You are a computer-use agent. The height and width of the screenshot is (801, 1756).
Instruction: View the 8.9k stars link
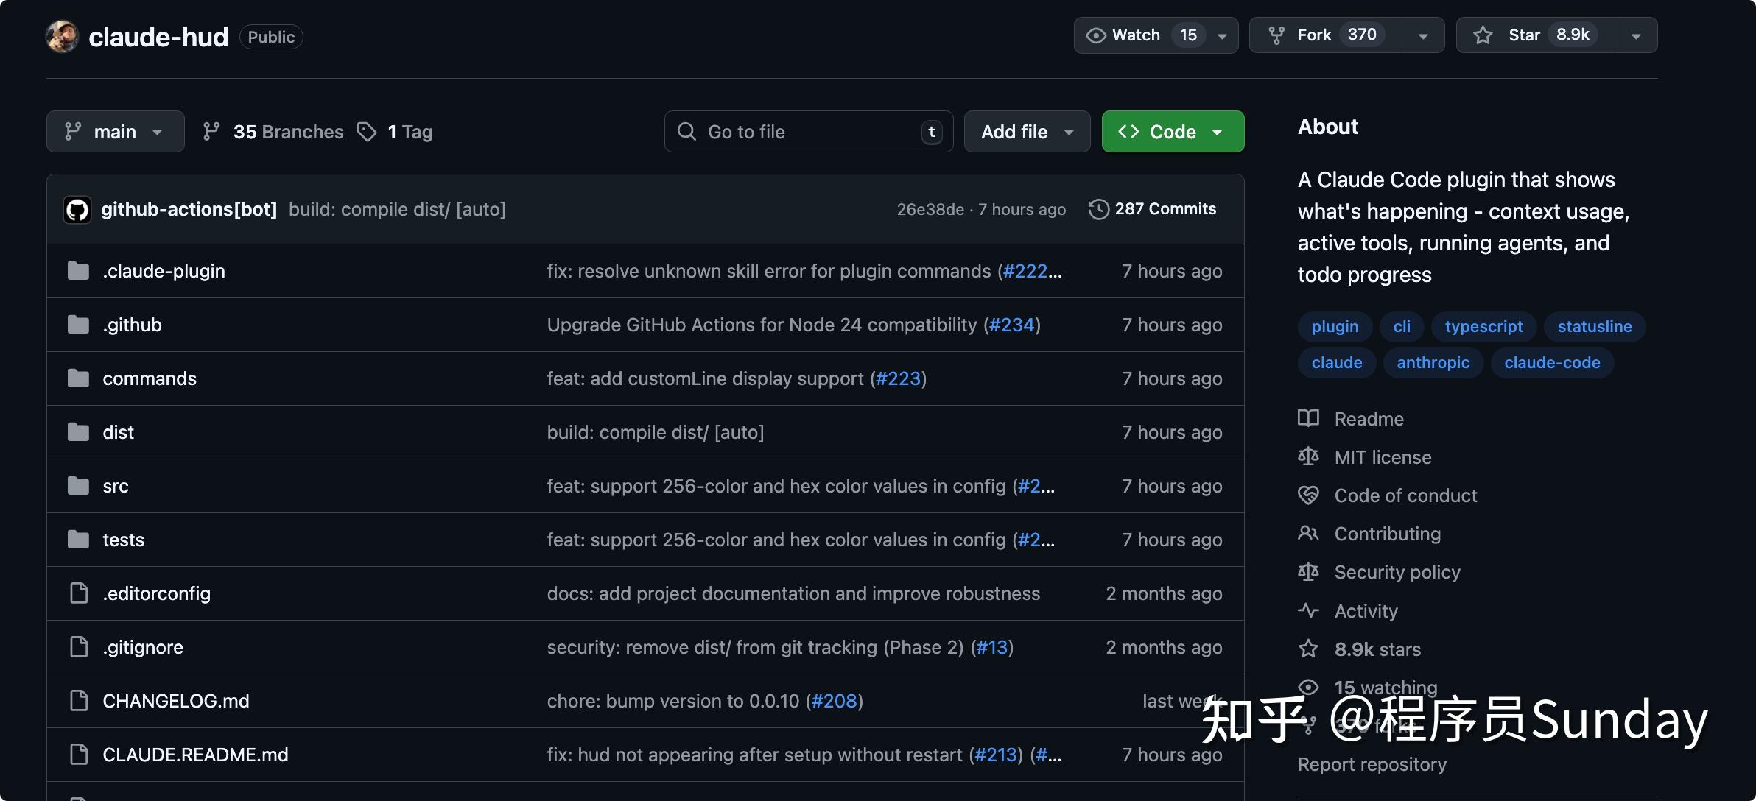(x=1377, y=649)
